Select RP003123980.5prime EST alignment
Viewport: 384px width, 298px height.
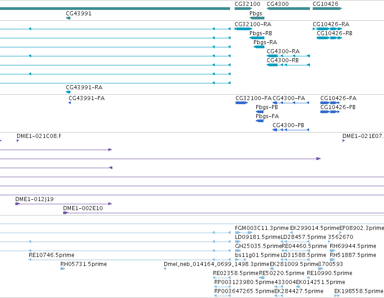tap(222, 287)
